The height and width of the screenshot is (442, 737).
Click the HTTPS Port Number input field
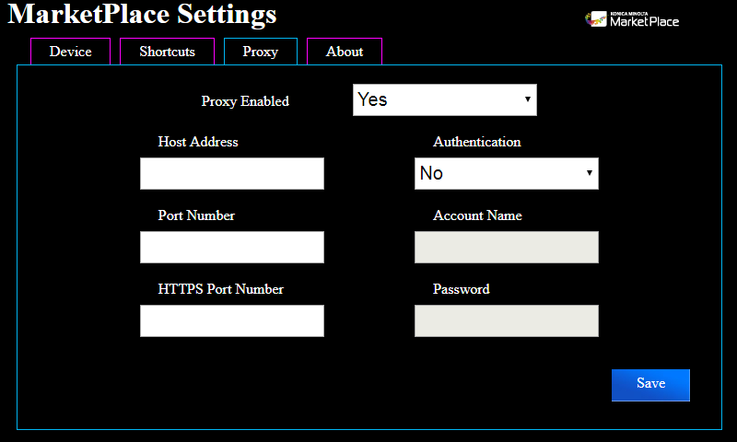(232, 320)
